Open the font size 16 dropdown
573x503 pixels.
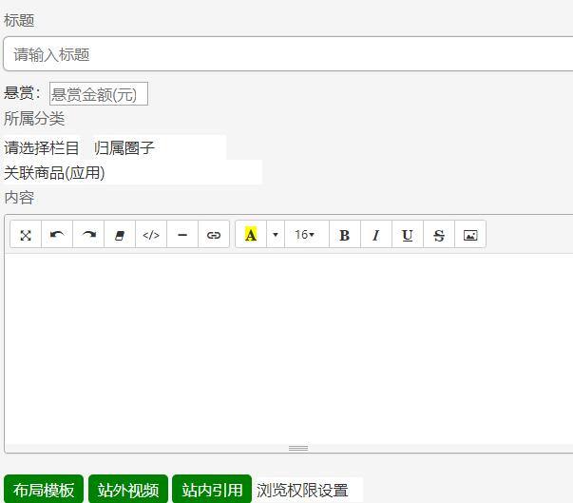pyautogui.click(x=305, y=235)
